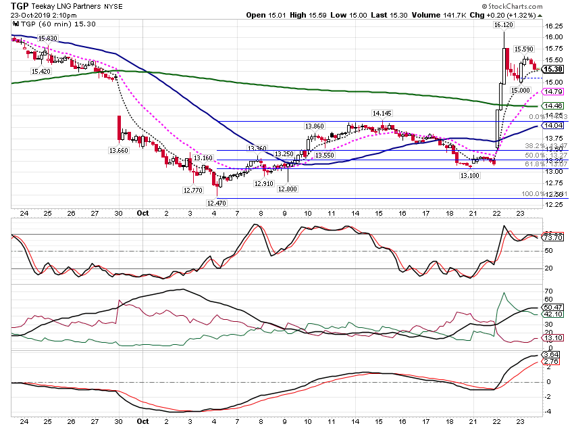Click the 15.590 high annotation
Viewport: 574px width, 428px height.
tap(524, 49)
